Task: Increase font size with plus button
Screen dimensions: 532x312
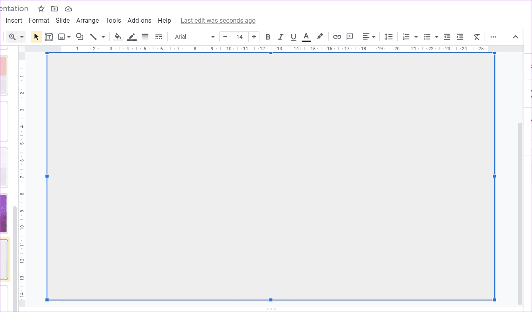Action: click(x=254, y=37)
